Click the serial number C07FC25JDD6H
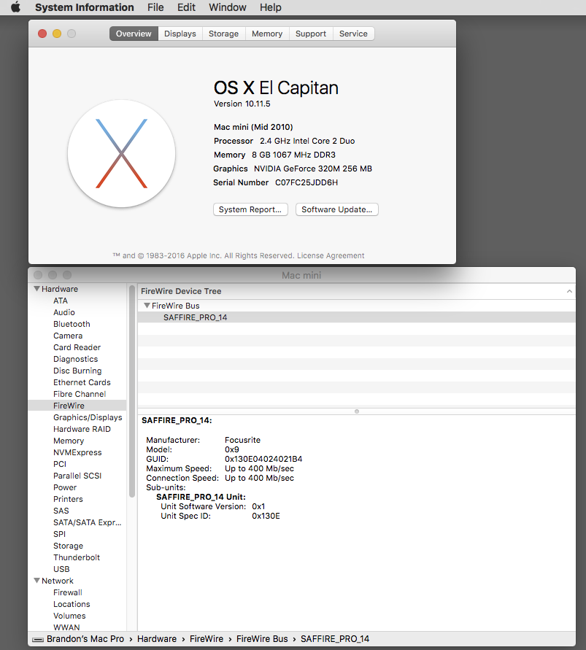 (307, 182)
